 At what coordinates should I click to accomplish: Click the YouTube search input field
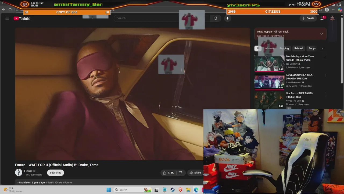(162, 18)
